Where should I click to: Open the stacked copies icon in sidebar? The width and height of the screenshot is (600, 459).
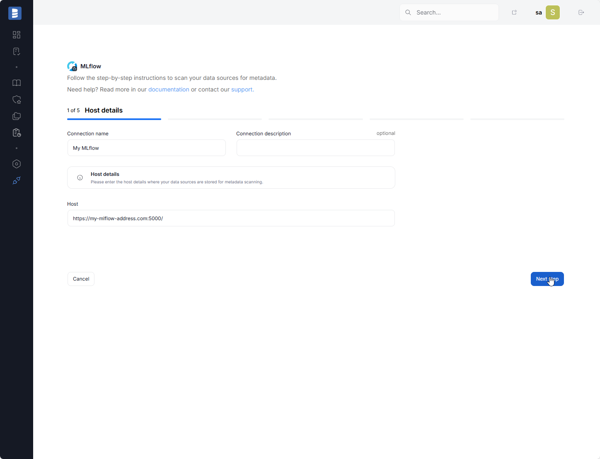[17, 116]
